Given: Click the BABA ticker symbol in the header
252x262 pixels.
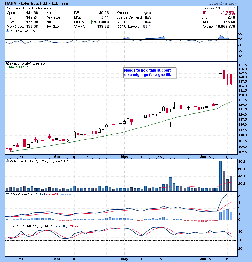Looking at the screenshot, I should [11, 3].
